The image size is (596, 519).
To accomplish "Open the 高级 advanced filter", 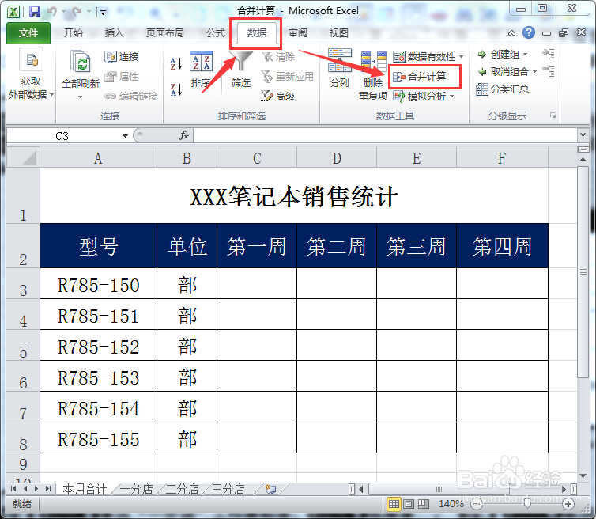I will click(x=278, y=97).
